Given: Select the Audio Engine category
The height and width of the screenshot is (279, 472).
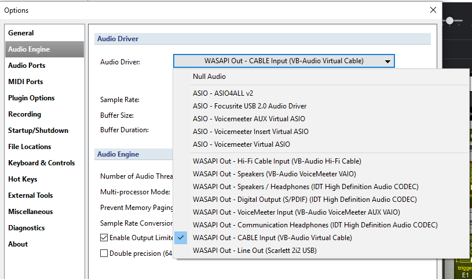Looking at the screenshot, I should [x=45, y=49].
